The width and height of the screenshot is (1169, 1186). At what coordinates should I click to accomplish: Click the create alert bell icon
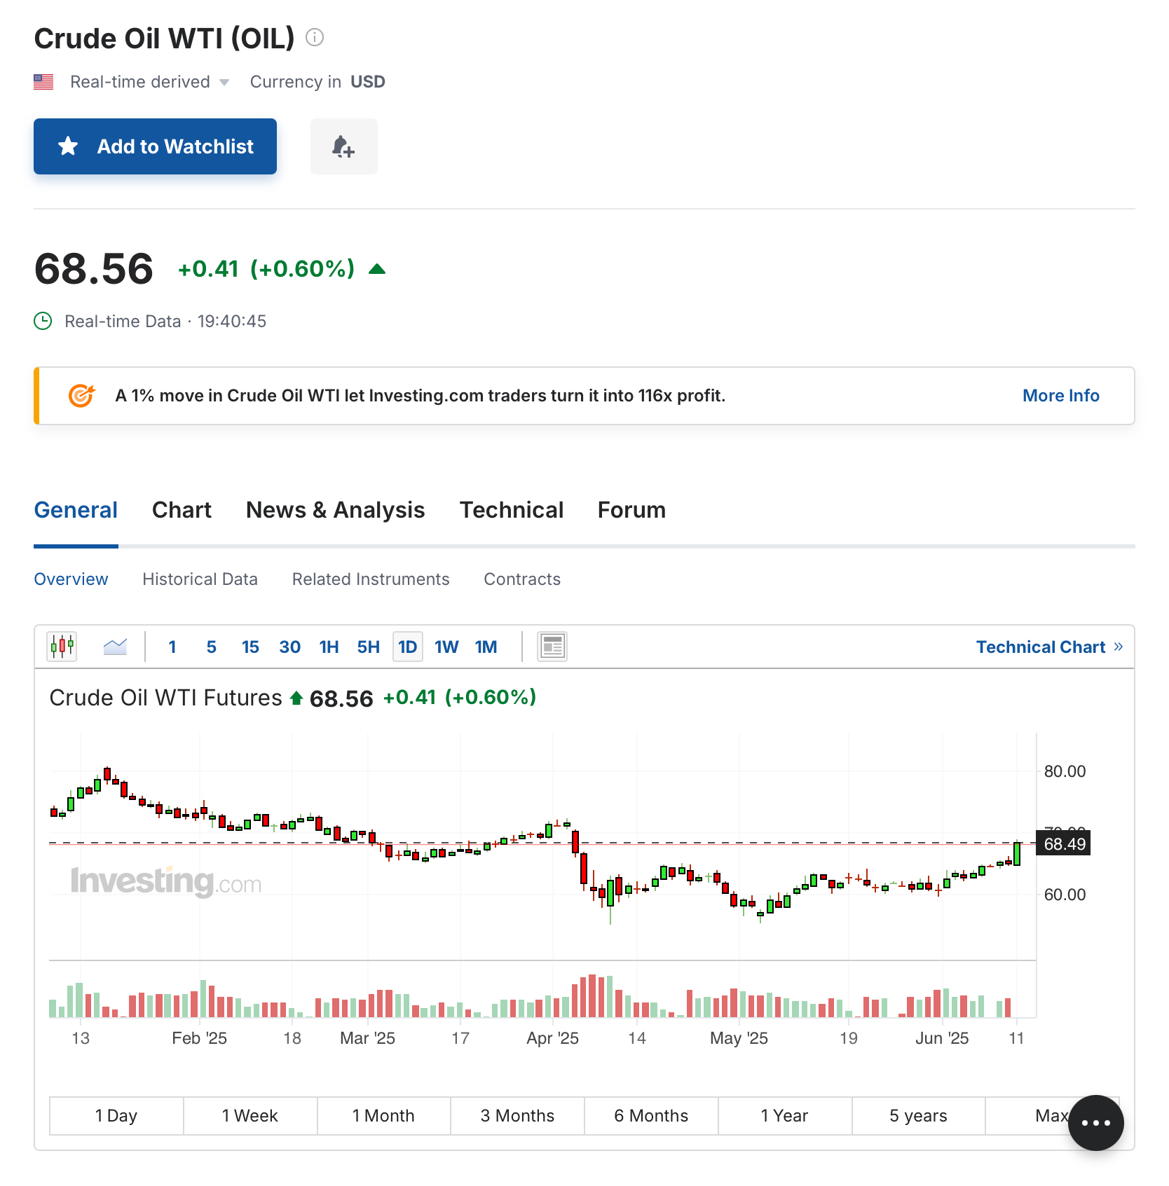(343, 146)
